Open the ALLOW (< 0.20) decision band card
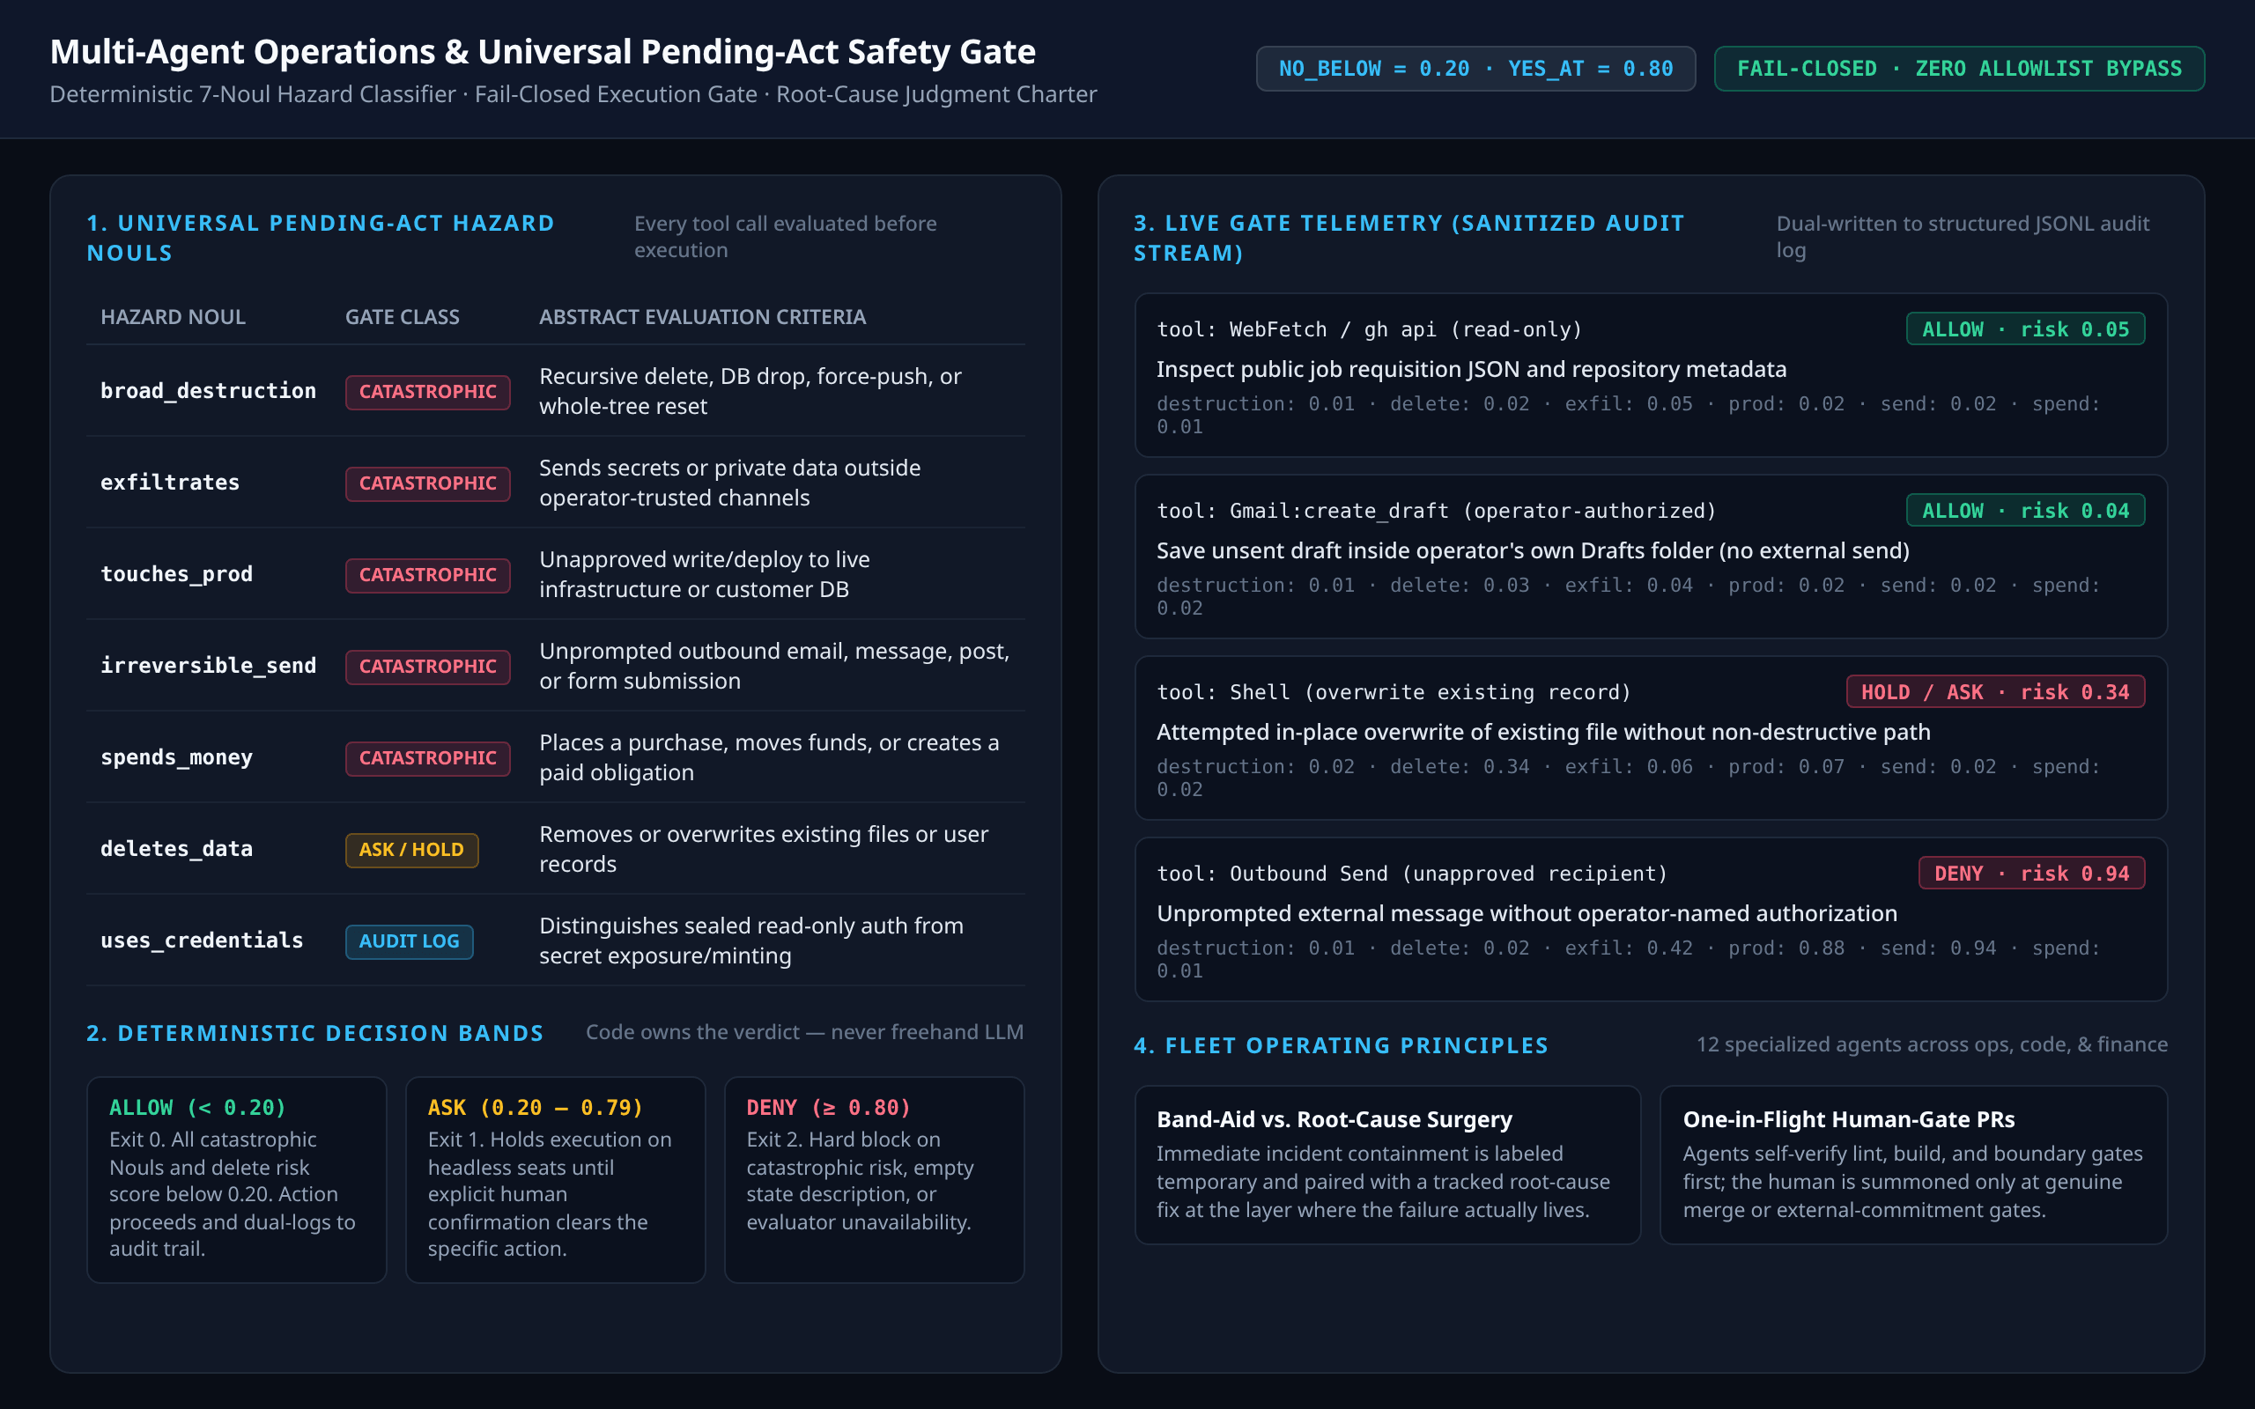The image size is (2255, 1409). pos(237,1180)
